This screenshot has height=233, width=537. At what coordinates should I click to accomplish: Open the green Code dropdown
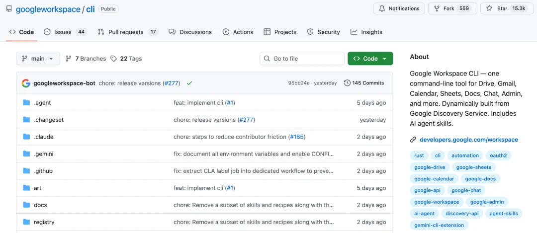pos(370,59)
